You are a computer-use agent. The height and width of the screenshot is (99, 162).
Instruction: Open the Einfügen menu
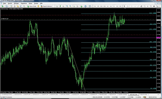[16, 3]
